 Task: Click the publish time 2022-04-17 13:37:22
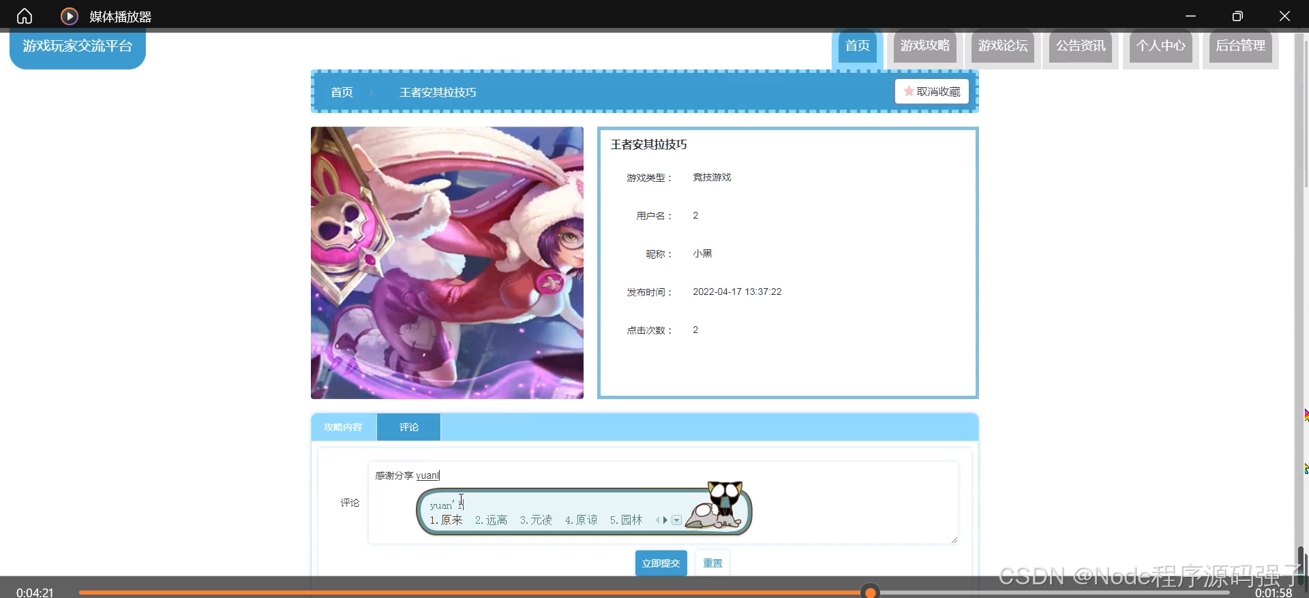pos(737,292)
